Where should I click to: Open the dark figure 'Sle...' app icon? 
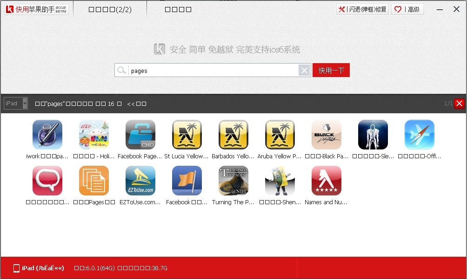point(373,135)
